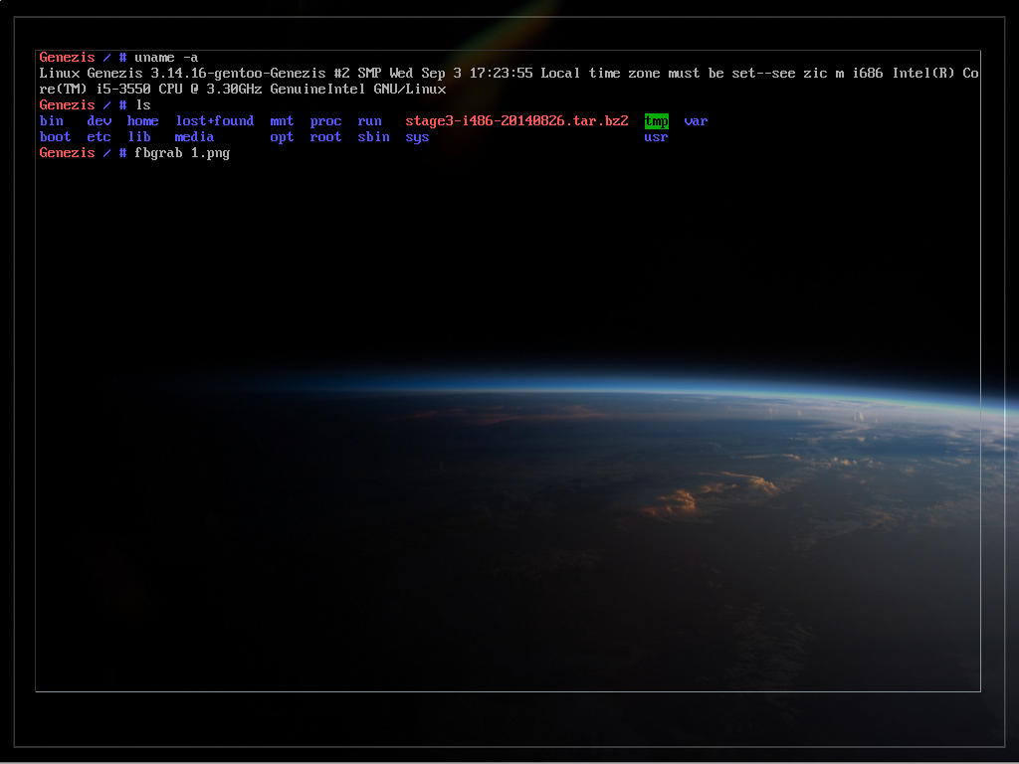Image resolution: width=1019 pixels, height=764 pixels.
Task: Click the 'proc' directory entry
Action: [x=325, y=121]
